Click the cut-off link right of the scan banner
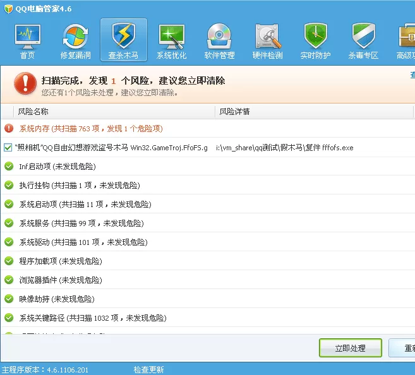This screenshot has height=375, width=415. 412,75
